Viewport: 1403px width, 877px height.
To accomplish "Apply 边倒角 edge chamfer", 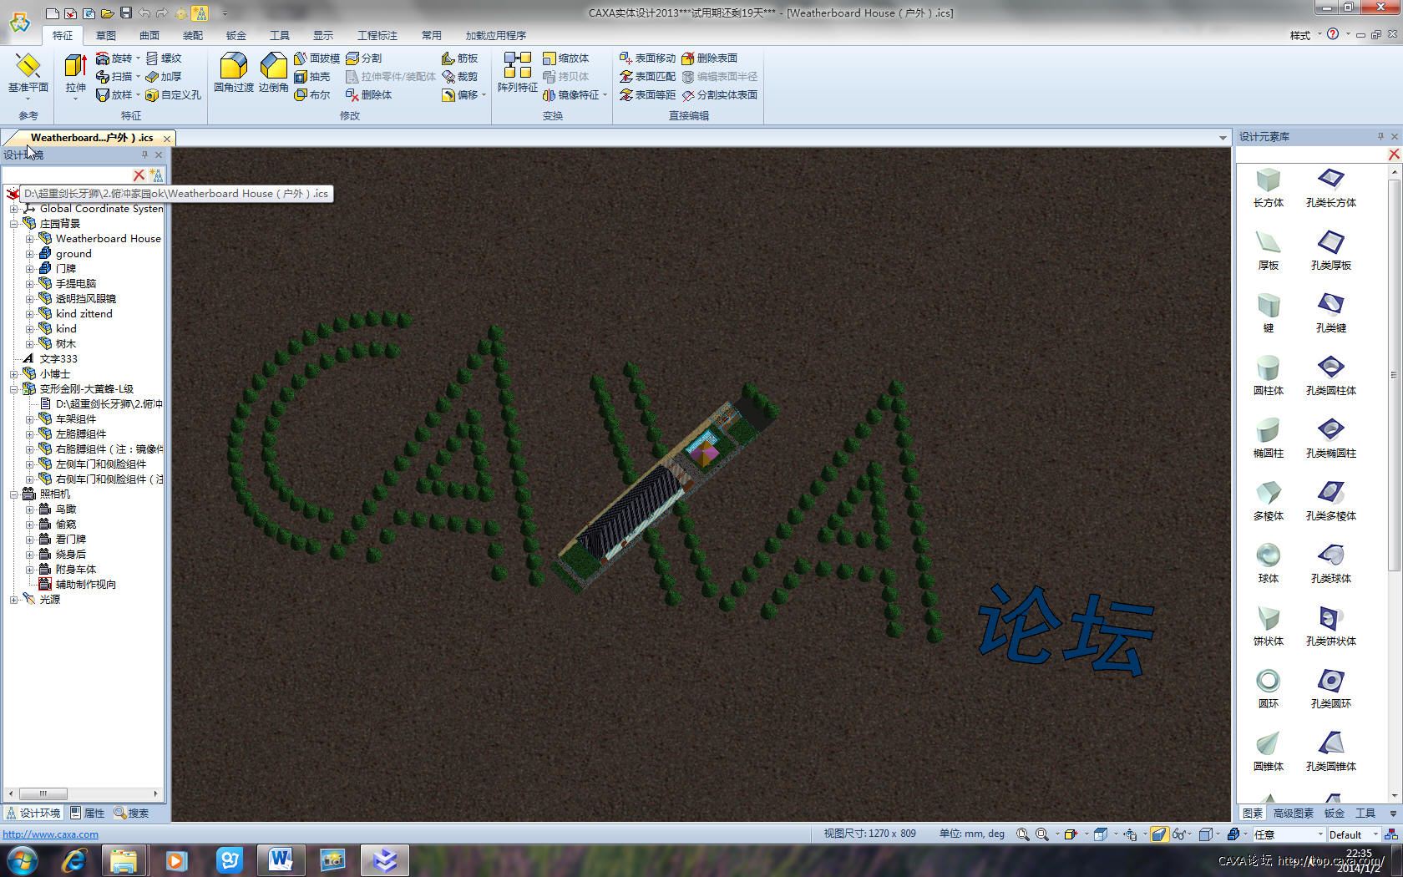I will (273, 73).
